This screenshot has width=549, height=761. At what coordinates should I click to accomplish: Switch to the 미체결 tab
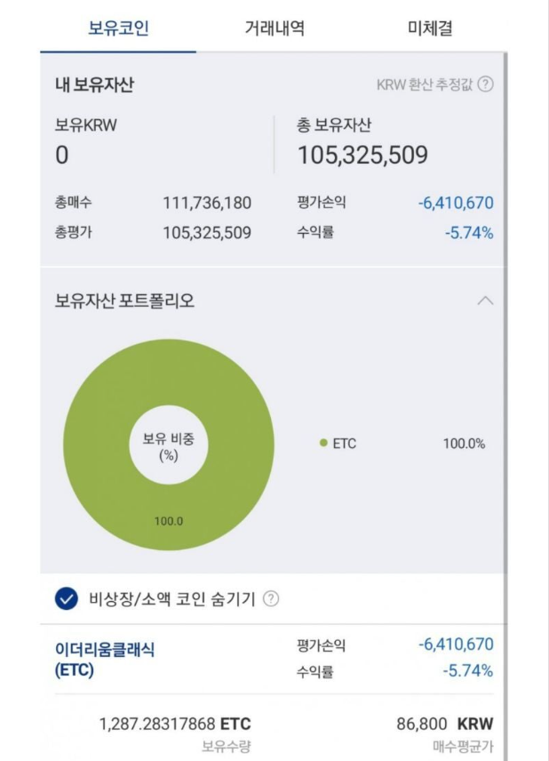430,28
